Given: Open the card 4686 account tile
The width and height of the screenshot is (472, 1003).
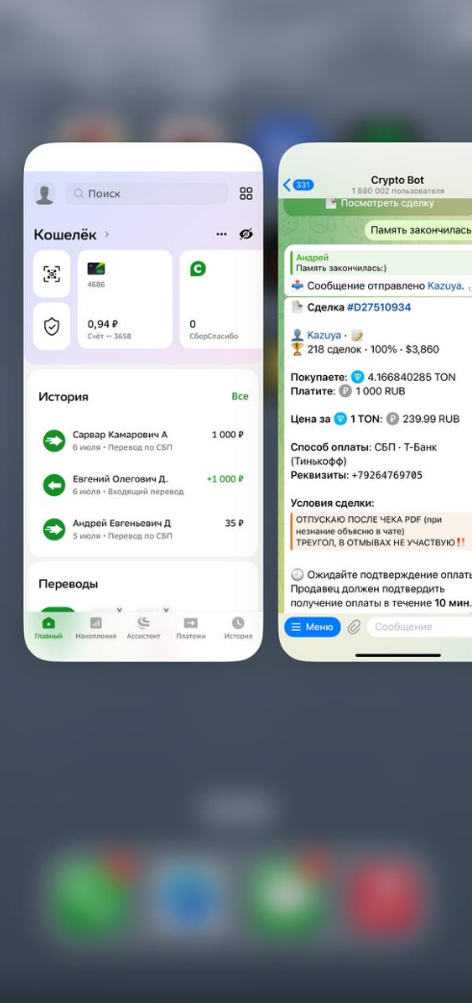Looking at the screenshot, I should pos(125,299).
